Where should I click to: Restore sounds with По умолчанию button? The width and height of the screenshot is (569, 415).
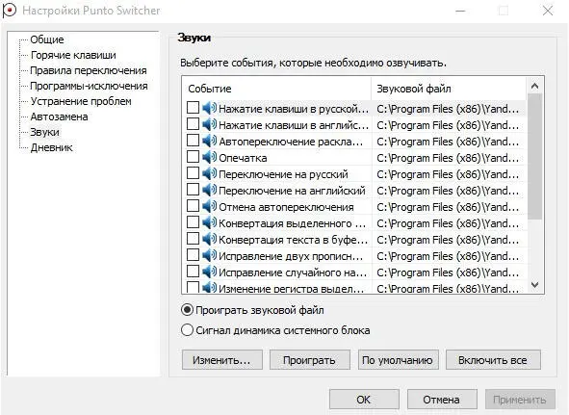point(398,360)
